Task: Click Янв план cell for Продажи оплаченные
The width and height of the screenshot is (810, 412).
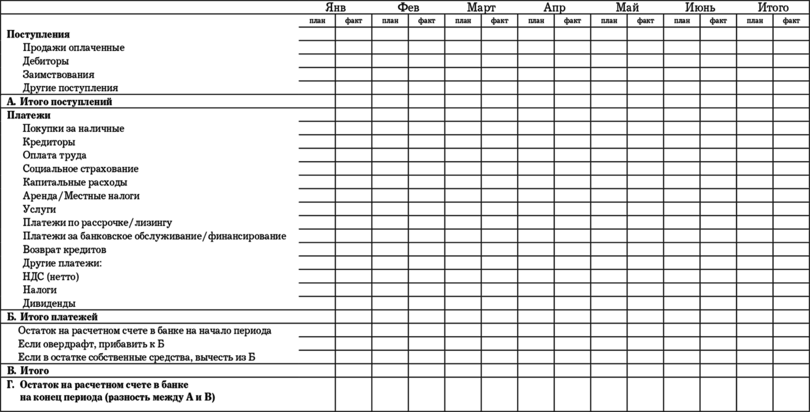Action: [x=316, y=47]
